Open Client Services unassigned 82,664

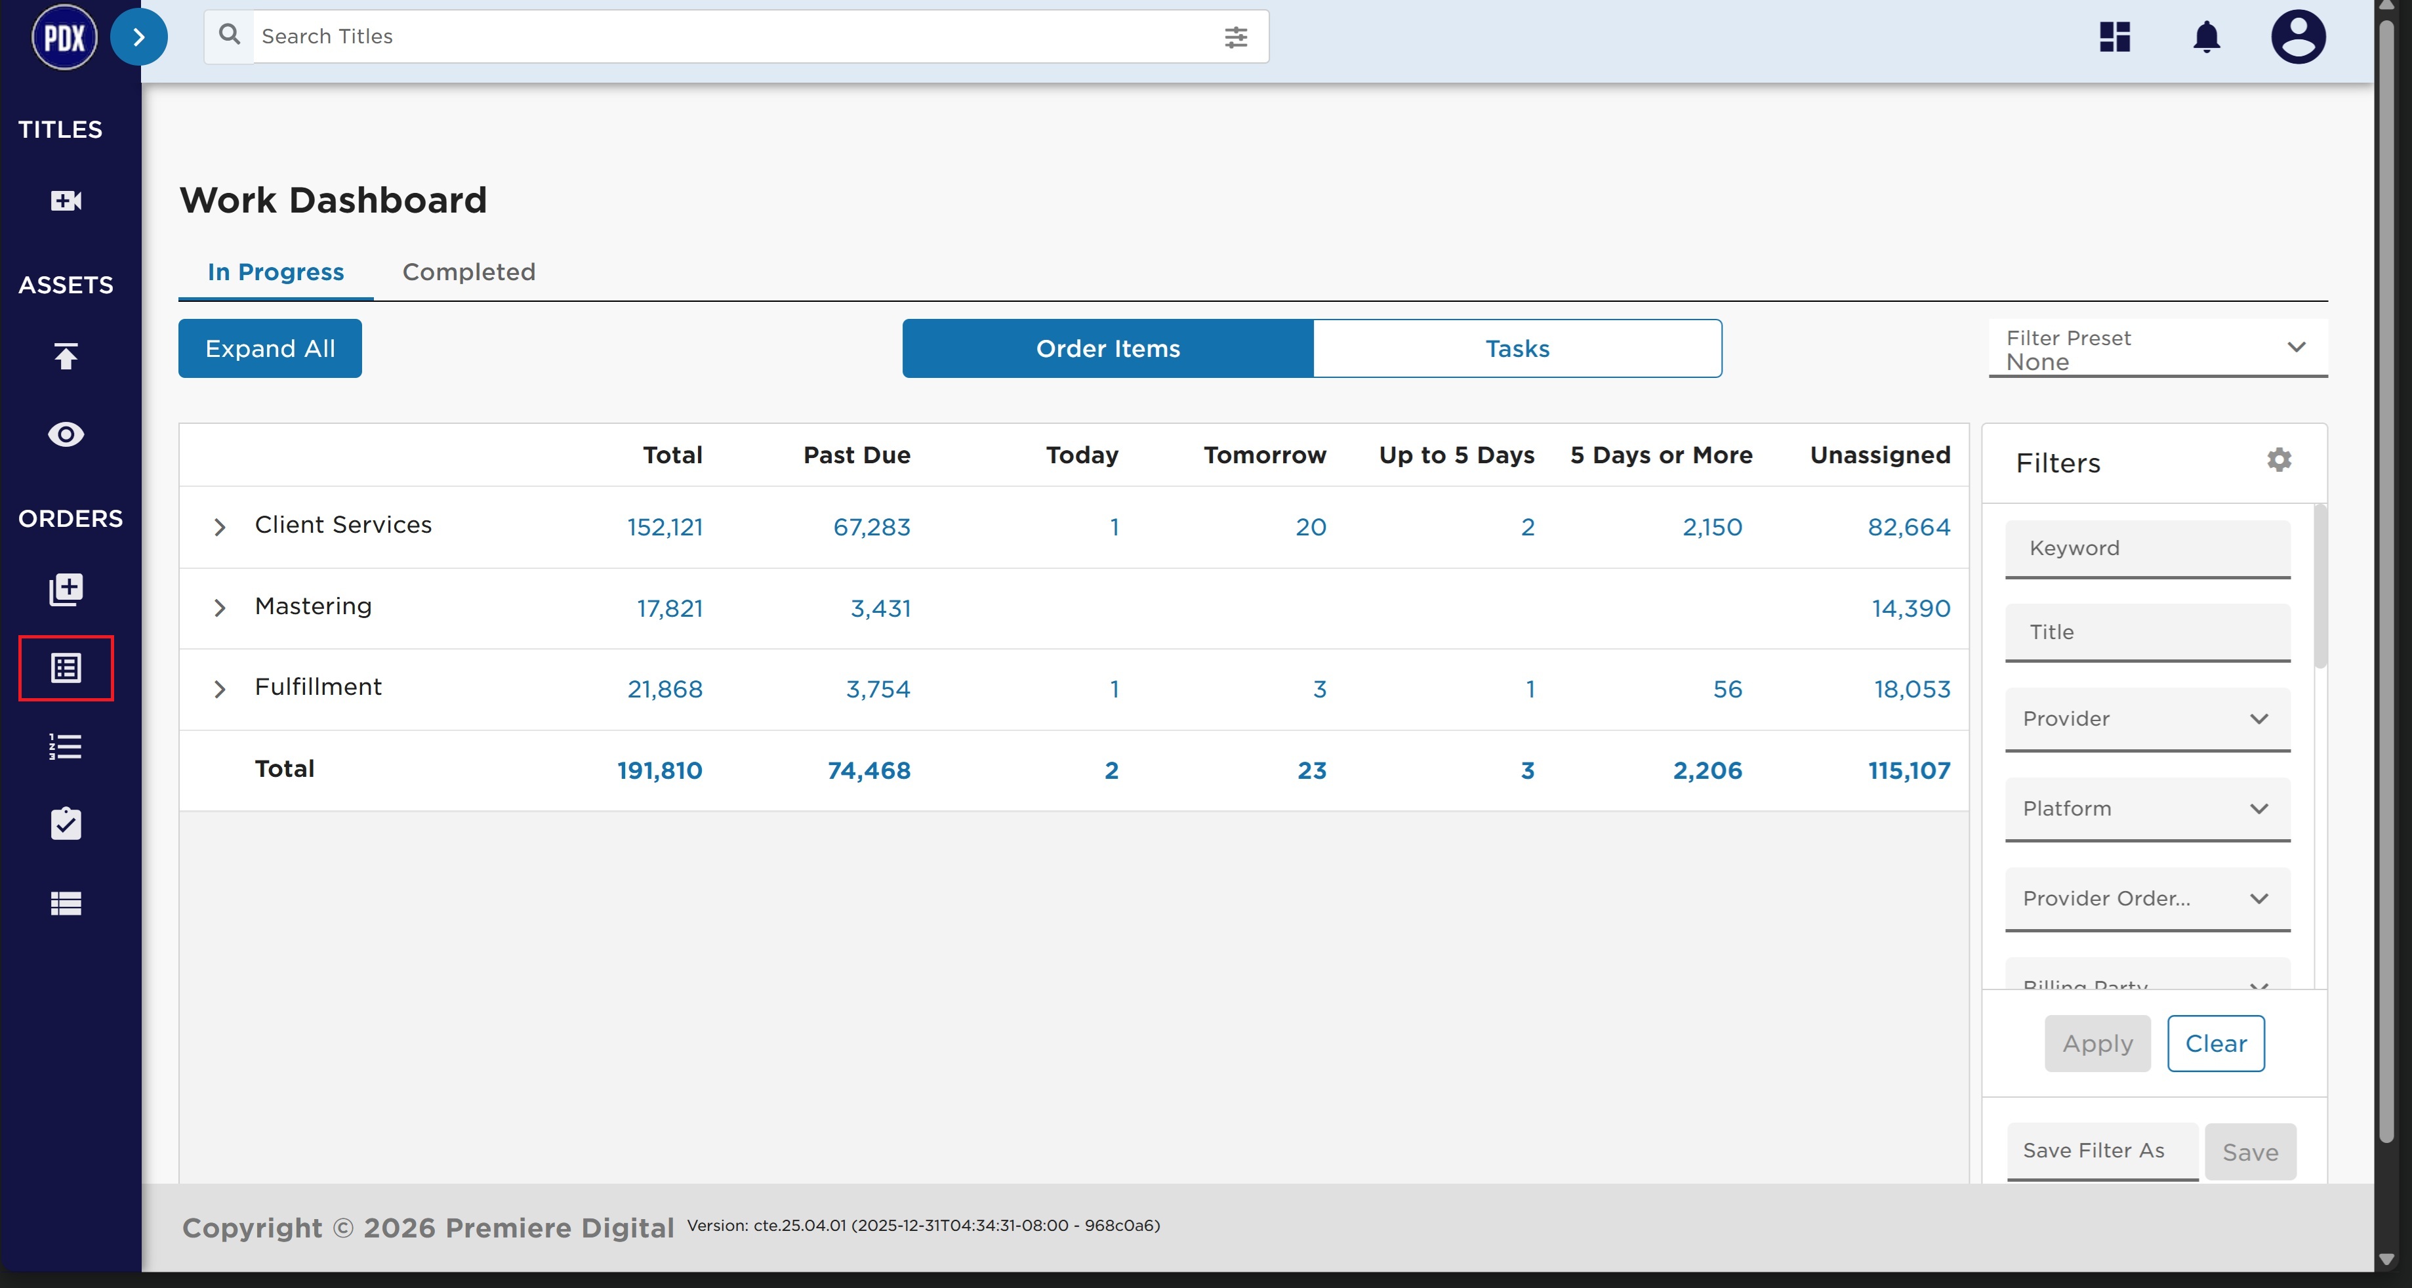point(1909,528)
